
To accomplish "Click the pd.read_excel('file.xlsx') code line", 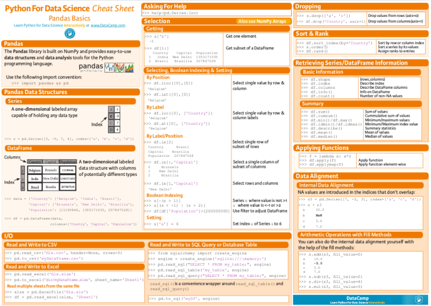I will (x=40, y=274).
